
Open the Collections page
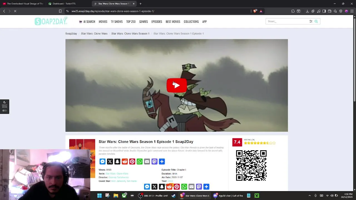point(191,22)
